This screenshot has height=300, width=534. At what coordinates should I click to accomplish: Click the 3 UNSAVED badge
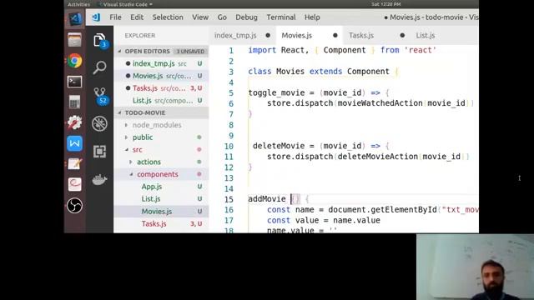(x=190, y=52)
